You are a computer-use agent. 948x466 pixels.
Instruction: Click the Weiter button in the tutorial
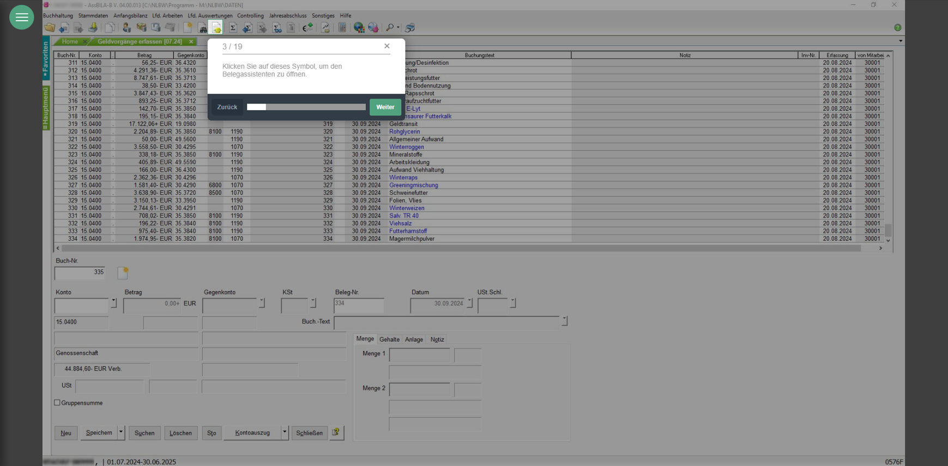coord(385,107)
